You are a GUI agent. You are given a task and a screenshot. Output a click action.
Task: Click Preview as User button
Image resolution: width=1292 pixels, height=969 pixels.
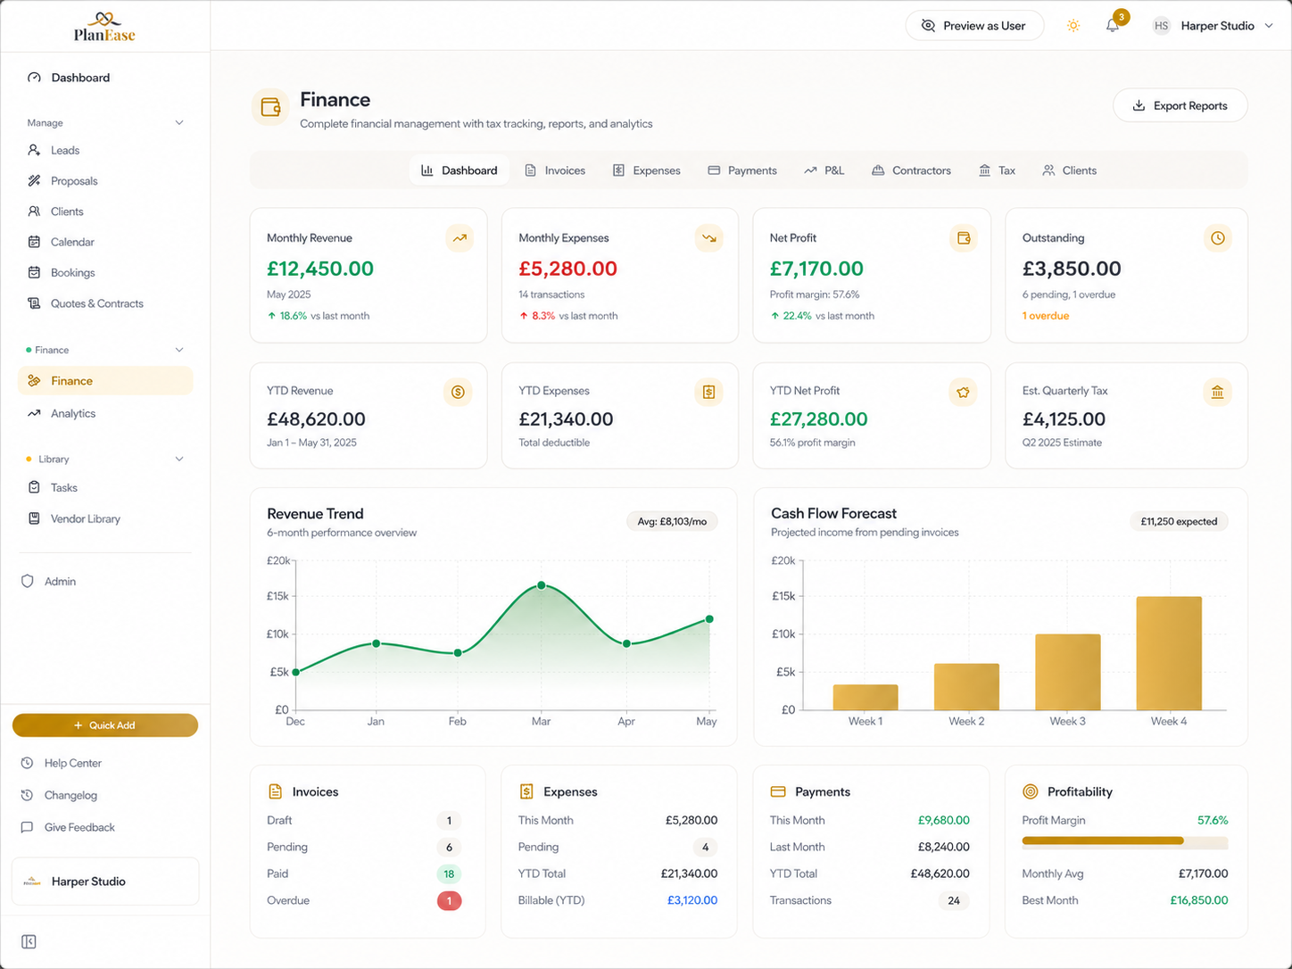coord(974,26)
